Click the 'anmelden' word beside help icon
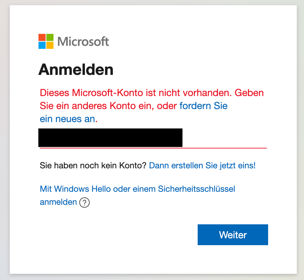The image size is (304, 280). 58,202
